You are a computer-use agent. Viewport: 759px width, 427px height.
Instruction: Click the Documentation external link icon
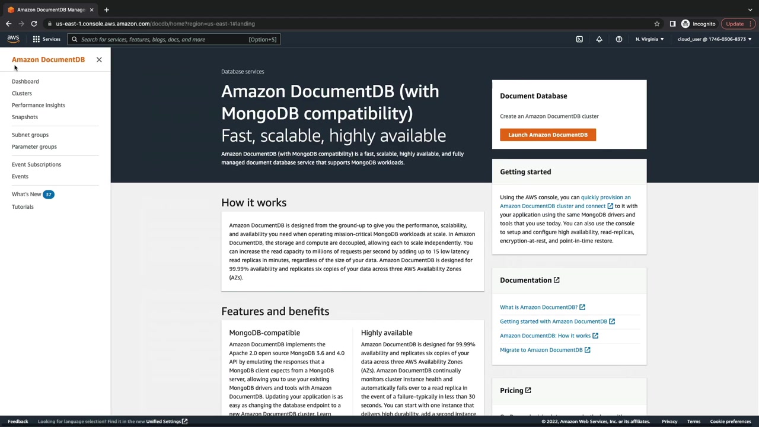(x=556, y=280)
